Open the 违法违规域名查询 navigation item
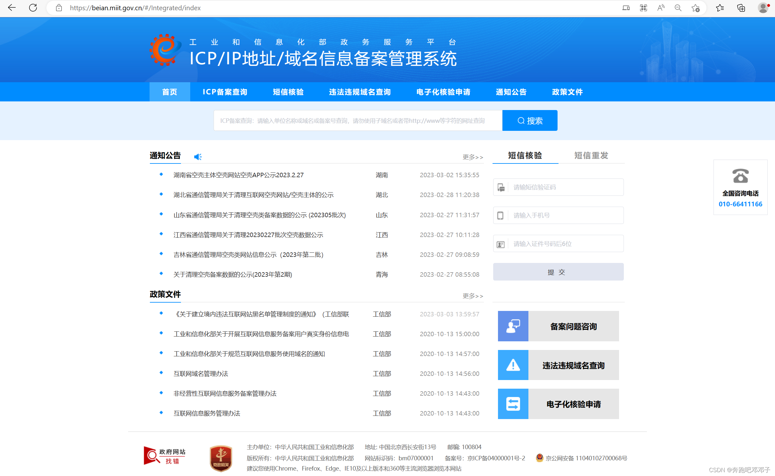Viewport: 775px width, 476px height. click(360, 92)
